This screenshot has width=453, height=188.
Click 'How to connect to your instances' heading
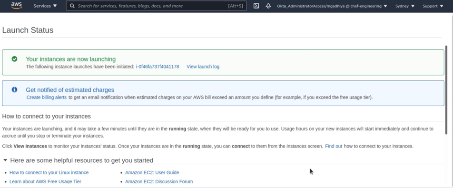point(47,117)
